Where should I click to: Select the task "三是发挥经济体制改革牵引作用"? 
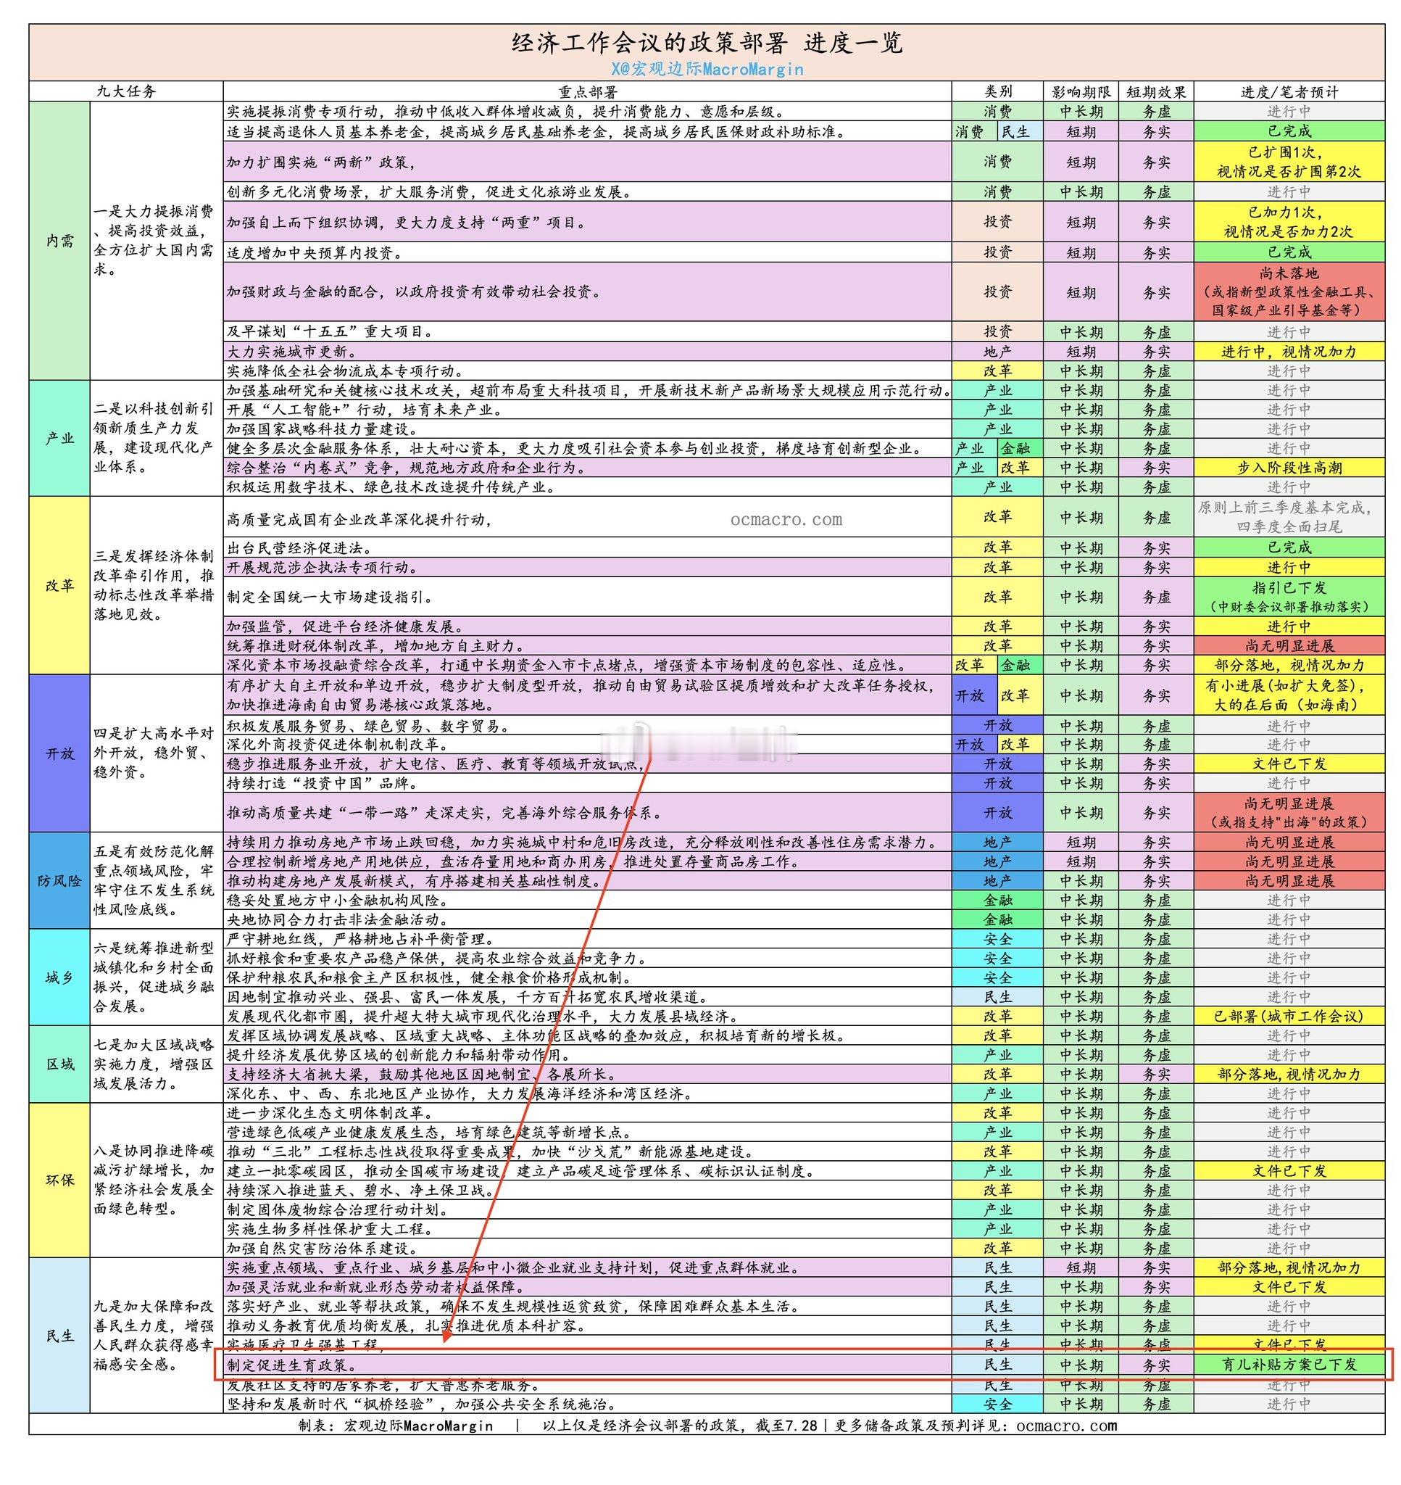click(x=155, y=585)
